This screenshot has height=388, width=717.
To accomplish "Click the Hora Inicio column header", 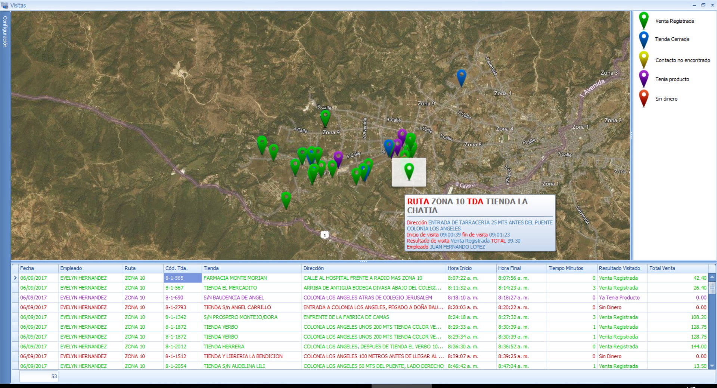I will [459, 268].
